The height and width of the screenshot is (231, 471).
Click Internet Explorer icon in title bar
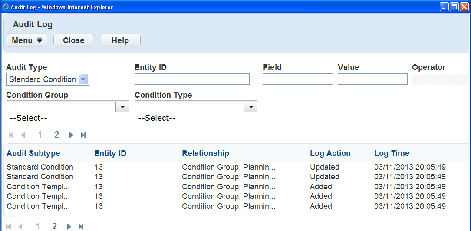pyautogui.click(x=6, y=7)
